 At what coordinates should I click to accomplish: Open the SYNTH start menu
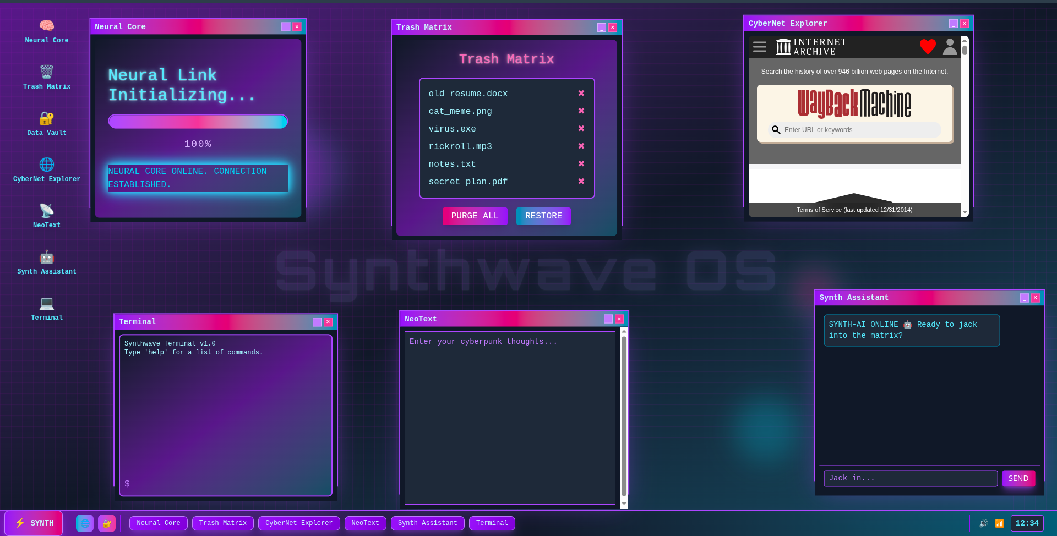(34, 523)
